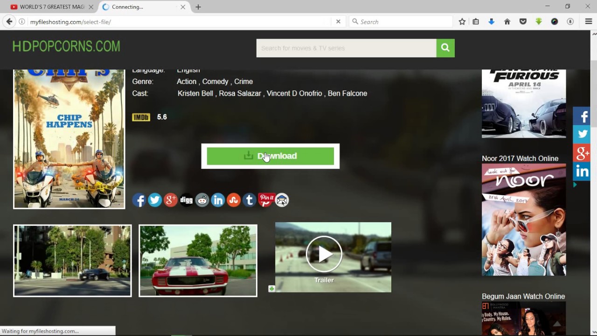View the street scene screenshot thumbnail

(72, 261)
